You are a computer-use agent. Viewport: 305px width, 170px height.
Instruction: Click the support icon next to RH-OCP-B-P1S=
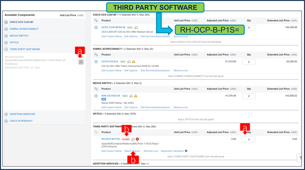coord(133,139)
